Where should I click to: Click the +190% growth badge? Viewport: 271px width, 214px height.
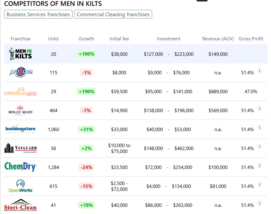click(x=87, y=92)
